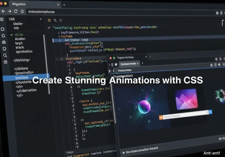
Task: Open search from the activity bar
Action: tap(5, 55)
